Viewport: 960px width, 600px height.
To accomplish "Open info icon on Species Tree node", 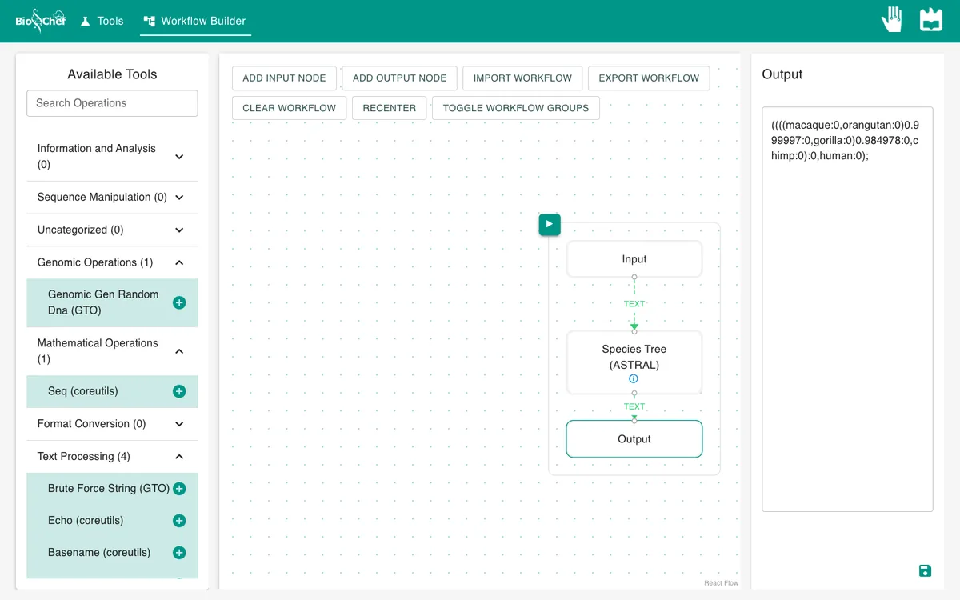I will pos(634,379).
